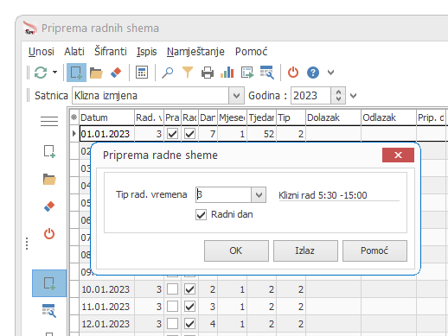Viewport: 448px width, 336px height.
Task: Select the open folder toolbar icon
Action: [x=96, y=73]
